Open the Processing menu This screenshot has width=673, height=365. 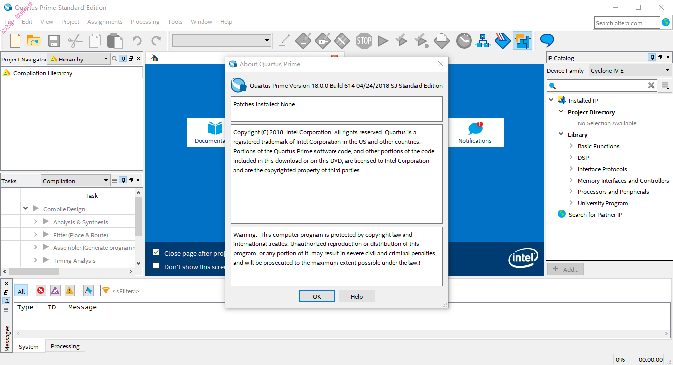point(145,22)
